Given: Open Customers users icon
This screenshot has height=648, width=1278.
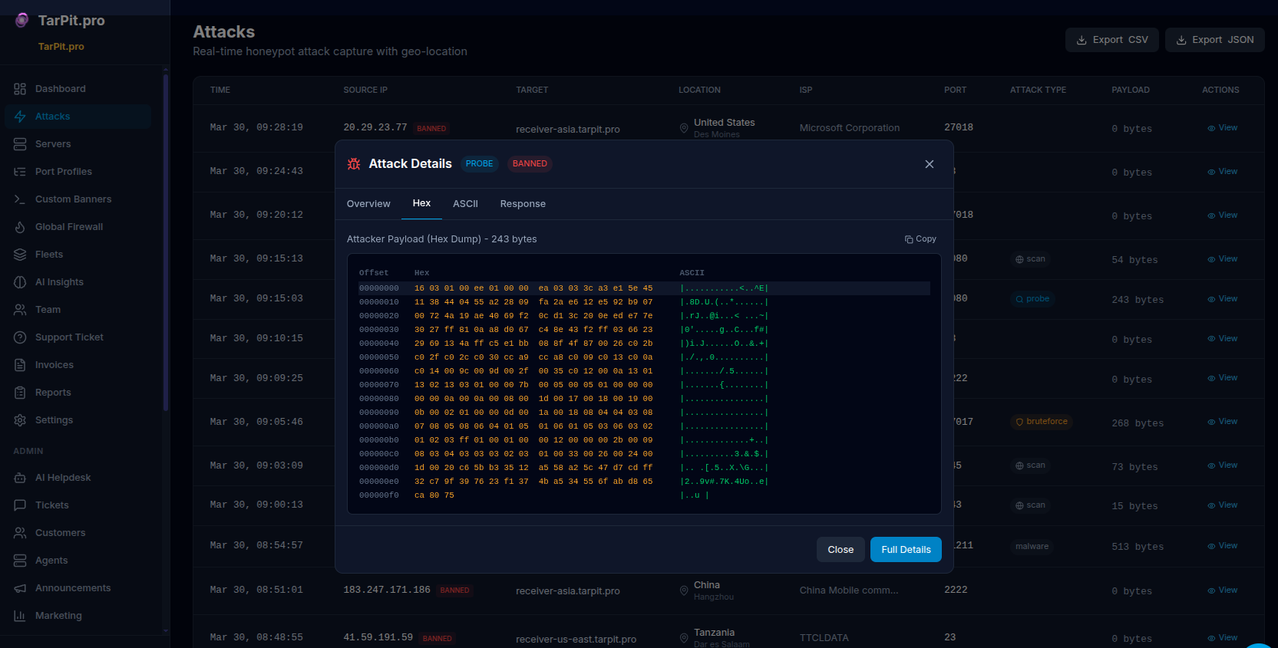Looking at the screenshot, I should tap(20, 533).
